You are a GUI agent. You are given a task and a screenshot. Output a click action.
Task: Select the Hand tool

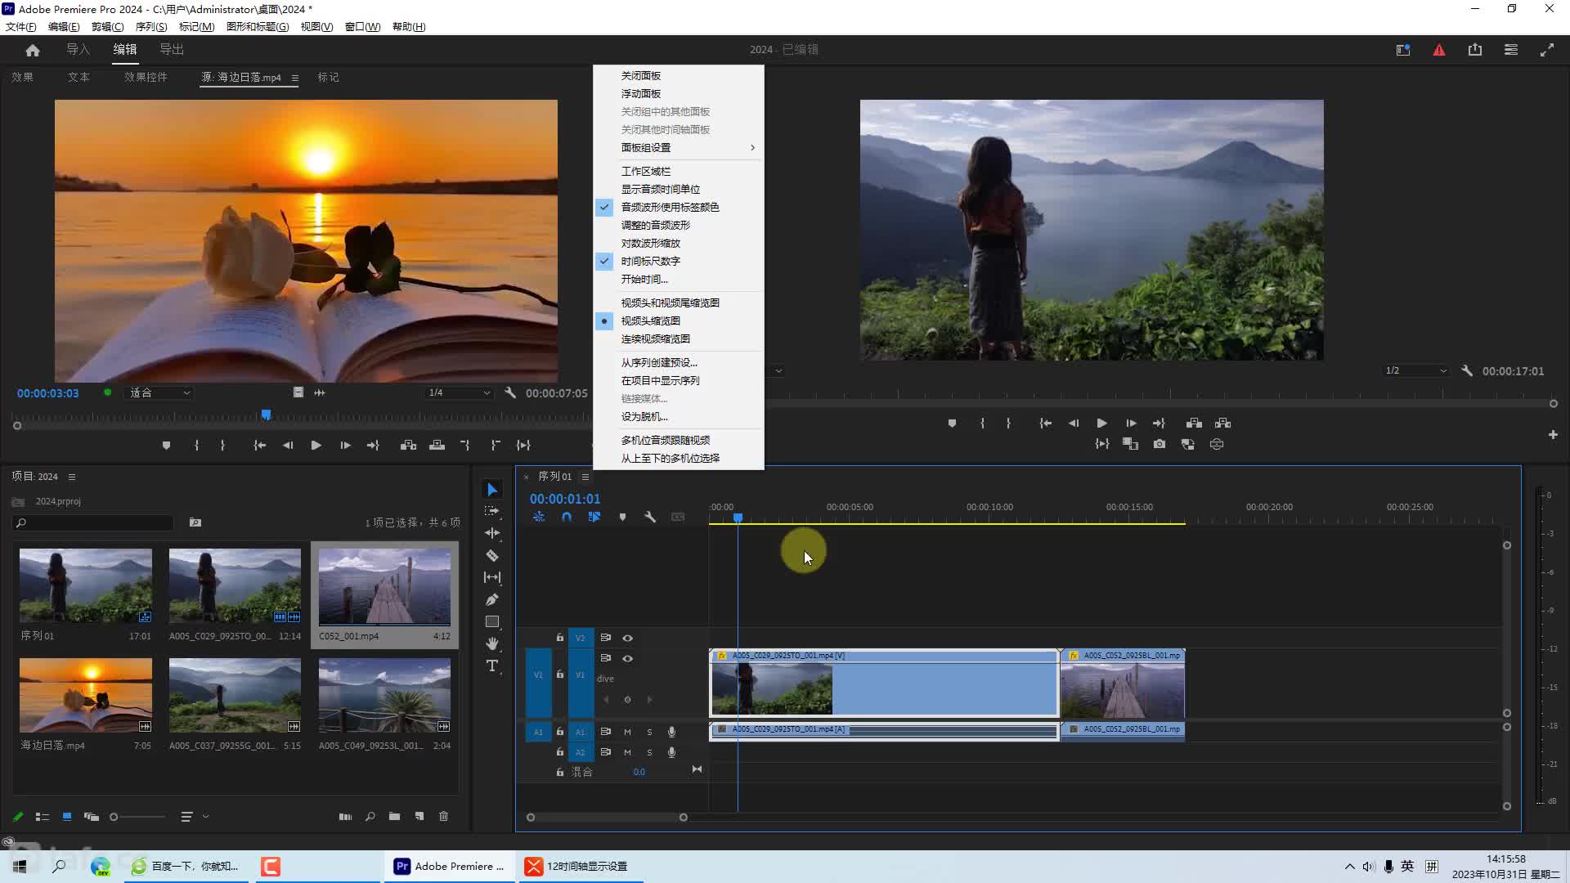pos(492,643)
